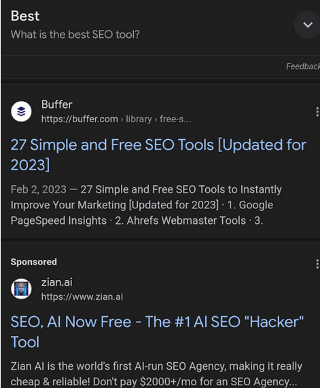Click the zian.ai favicon image

pyautogui.click(x=21, y=289)
